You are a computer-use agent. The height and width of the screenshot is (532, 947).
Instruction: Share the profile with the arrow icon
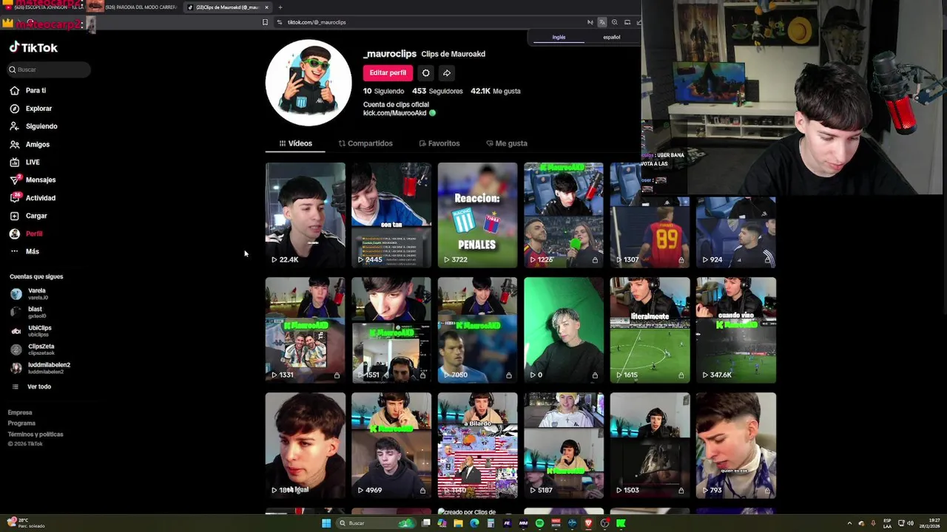point(447,72)
